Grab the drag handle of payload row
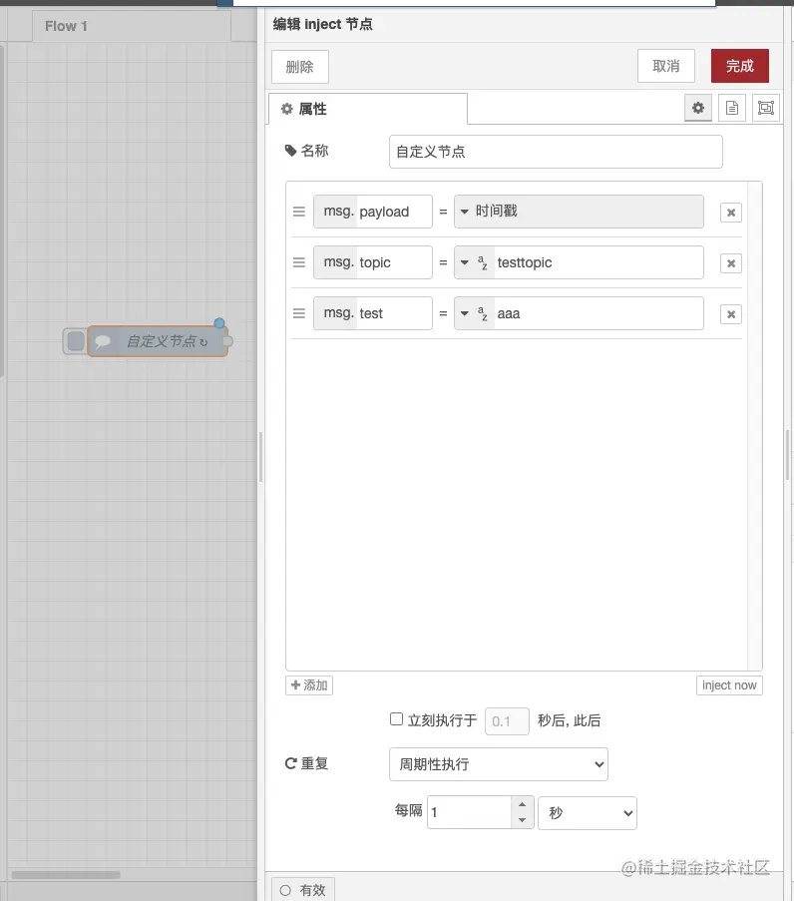Screen dimensions: 794x901 tap(299, 212)
